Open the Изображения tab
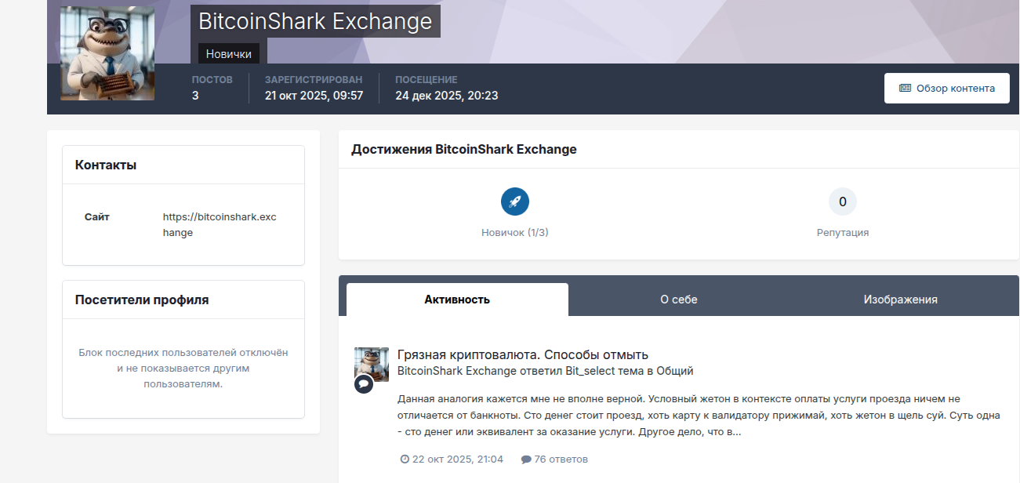This screenshot has width=1020, height=483. (900, 300)
